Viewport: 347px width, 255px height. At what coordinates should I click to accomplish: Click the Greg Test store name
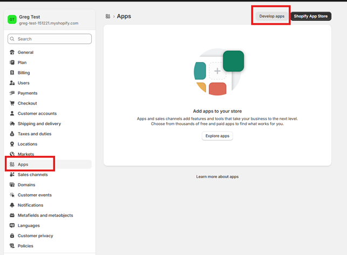pyautogui.click(x=30, y=17)
